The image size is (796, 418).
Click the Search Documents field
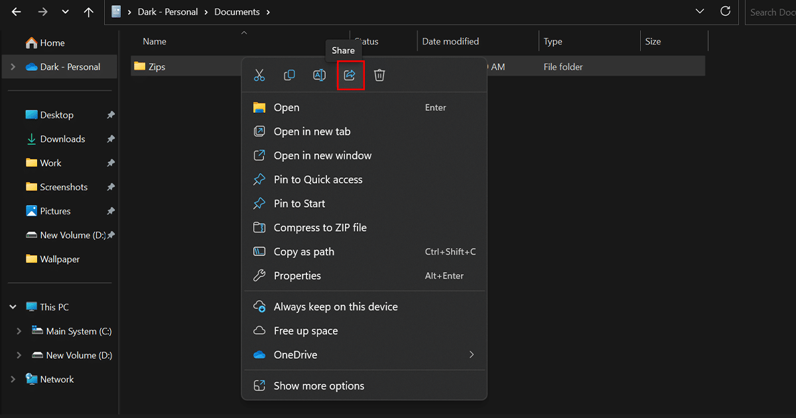[771, 12]
